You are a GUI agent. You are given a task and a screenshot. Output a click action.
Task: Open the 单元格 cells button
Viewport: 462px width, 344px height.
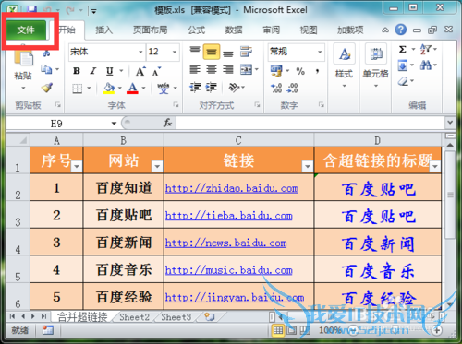(376, 65)
